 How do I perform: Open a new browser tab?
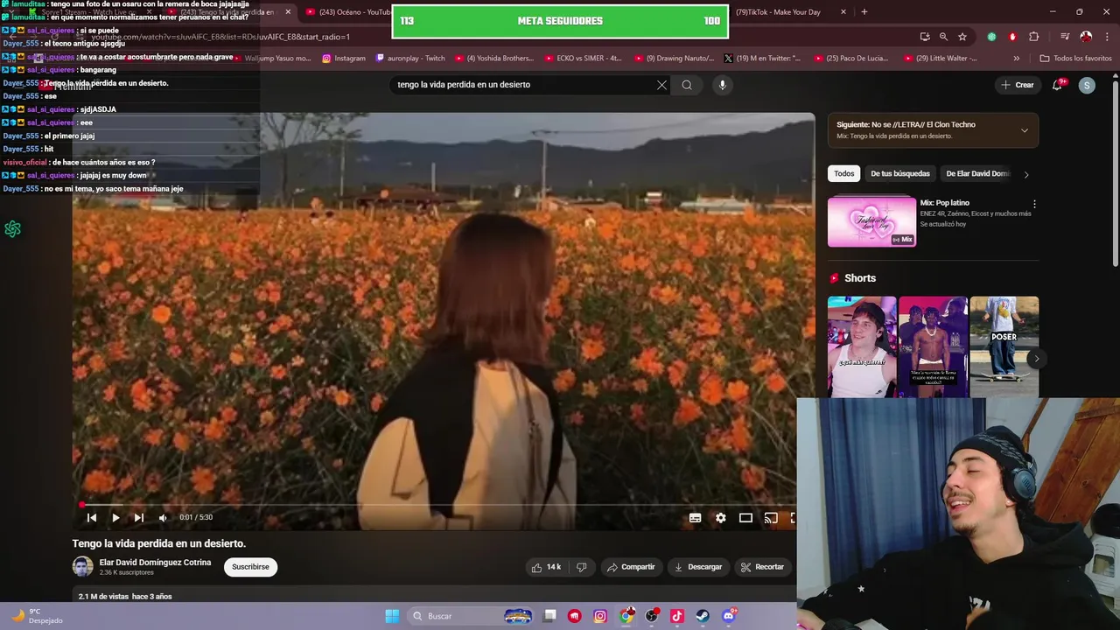click(x=864, y=12)
